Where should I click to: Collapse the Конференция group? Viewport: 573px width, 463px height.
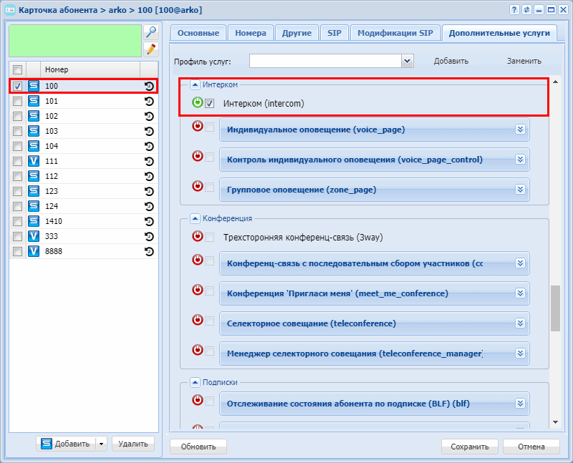pos(196,218)
